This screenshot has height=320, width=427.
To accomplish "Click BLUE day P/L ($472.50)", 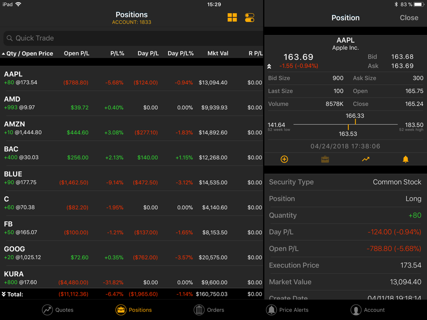I will coord(145,183).
